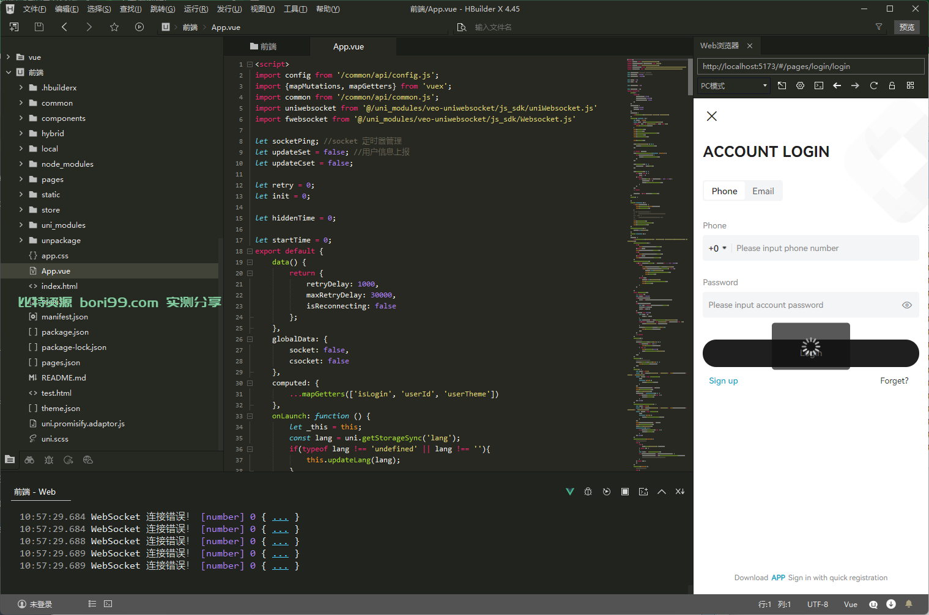The height and width of the screenshot is (615, 929).
Task: Toggle password visibility eye icon
Action: pyautogui.click(x=907, y=305)
